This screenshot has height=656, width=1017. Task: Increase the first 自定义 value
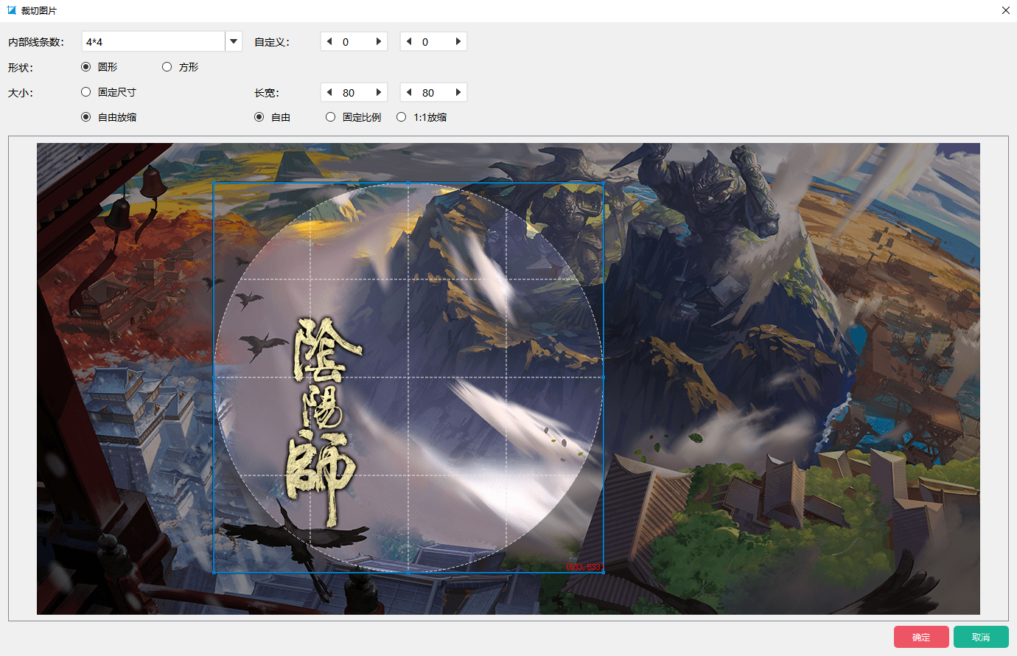379,41
